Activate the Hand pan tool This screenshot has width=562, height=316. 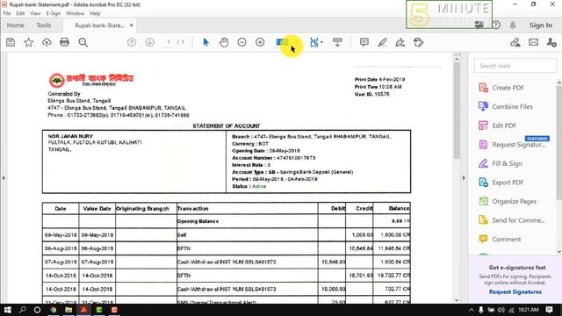[224, 42]
